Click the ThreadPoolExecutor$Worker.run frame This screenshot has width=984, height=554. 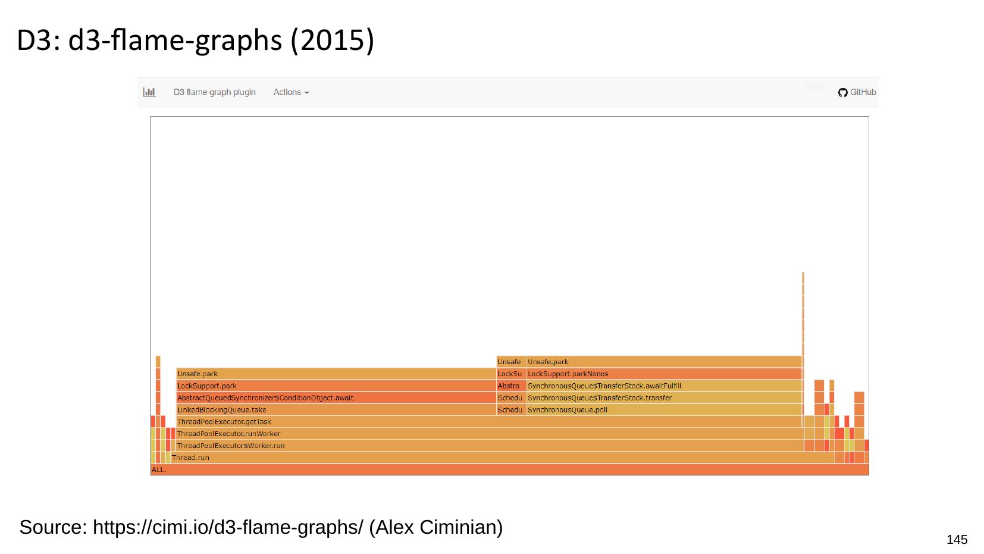489,446
